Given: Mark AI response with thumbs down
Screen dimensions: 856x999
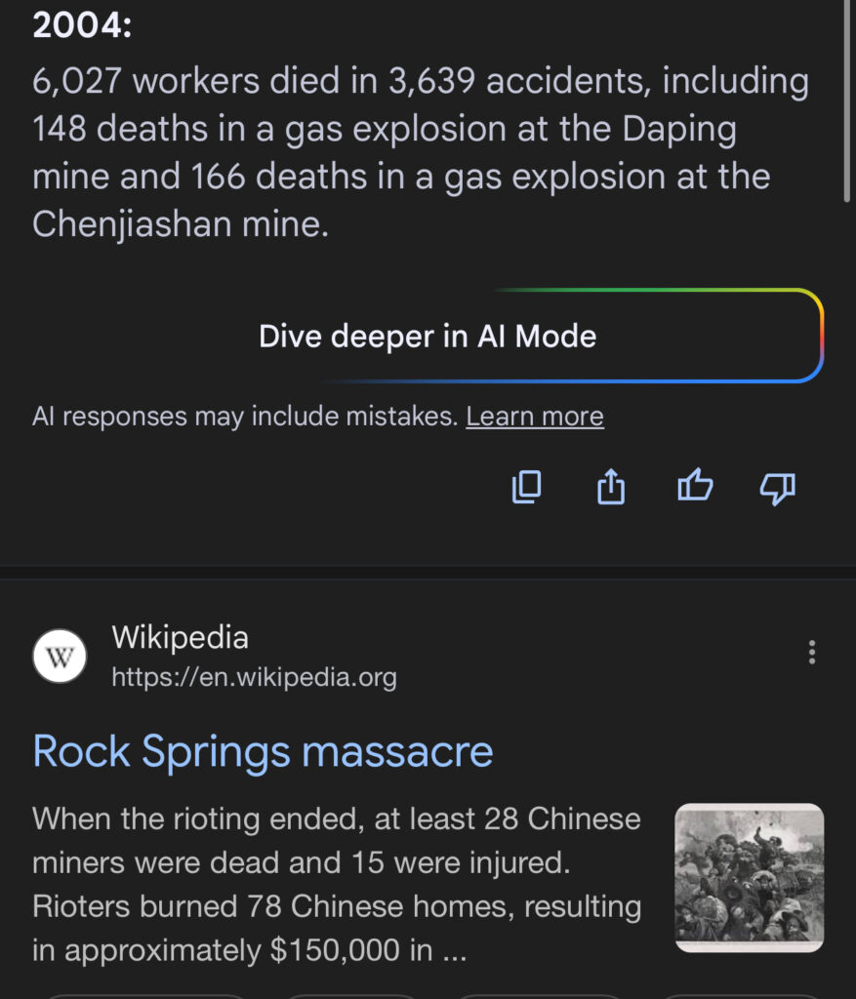Looking at the screenshot, I should [777, 488].
